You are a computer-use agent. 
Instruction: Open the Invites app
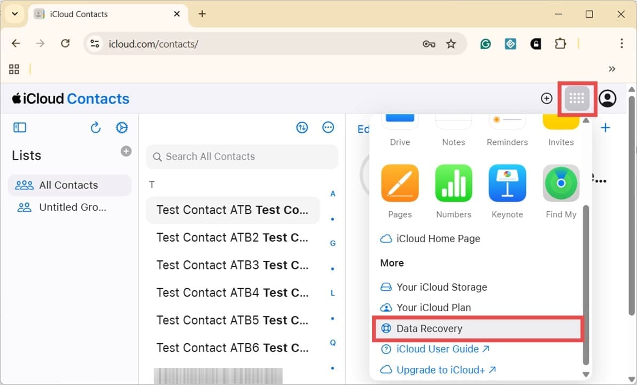[x=561, y=131]
